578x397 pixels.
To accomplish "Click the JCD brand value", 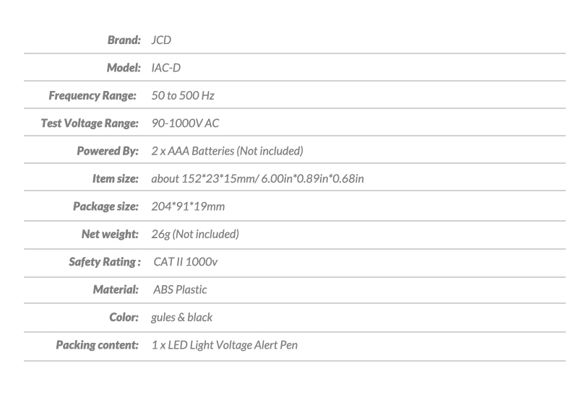I will tap(161, 40).
